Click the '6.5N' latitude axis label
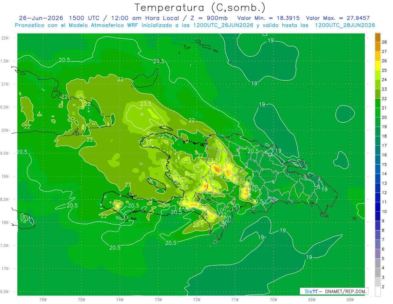The width and height of the screenshot is (393, 304). [5, 292]
